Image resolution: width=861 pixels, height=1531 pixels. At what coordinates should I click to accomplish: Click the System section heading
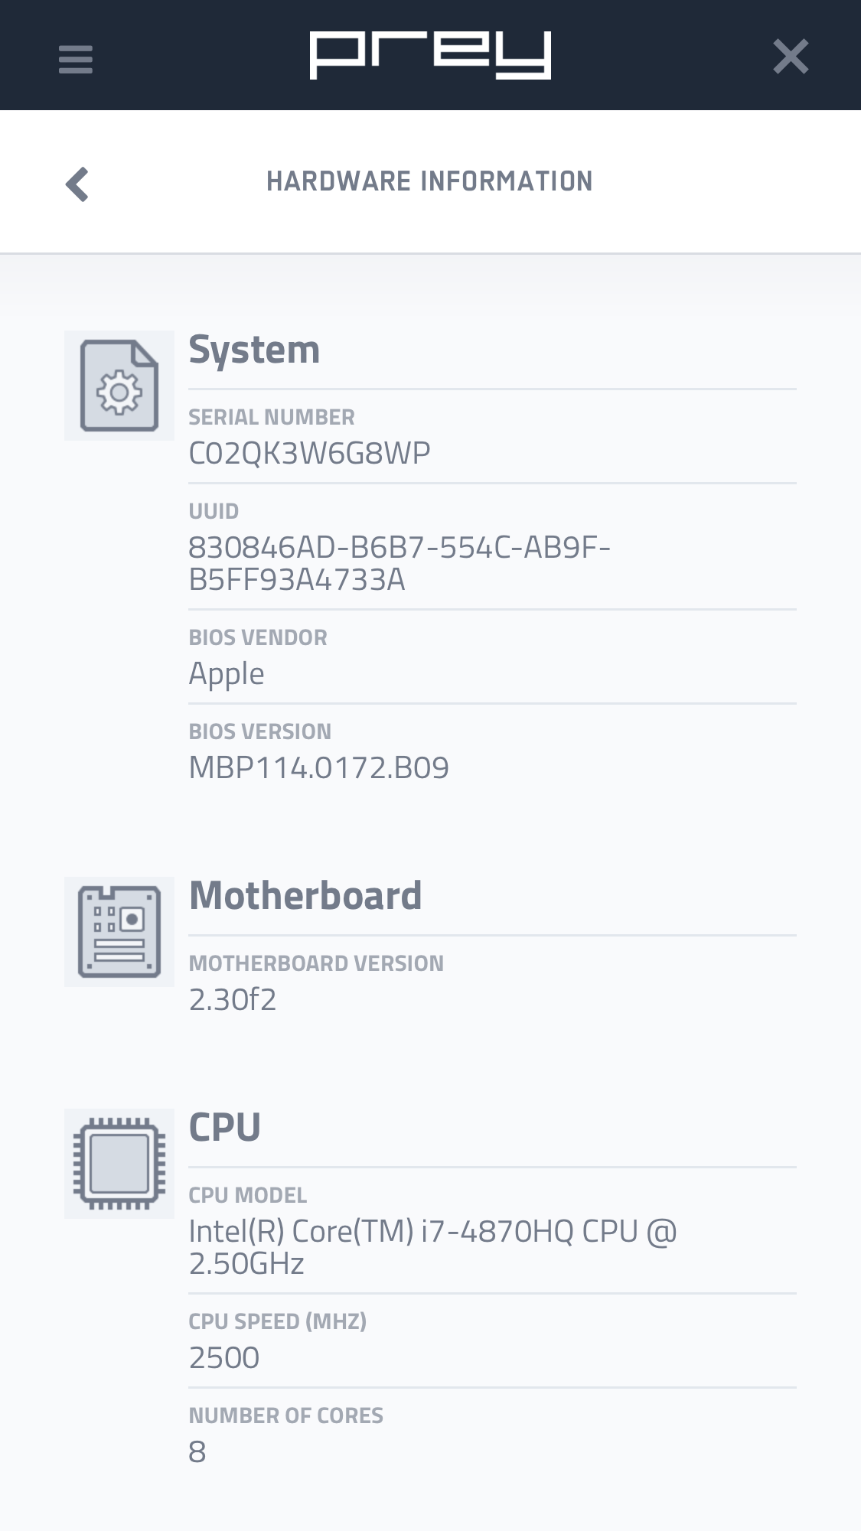254,350
